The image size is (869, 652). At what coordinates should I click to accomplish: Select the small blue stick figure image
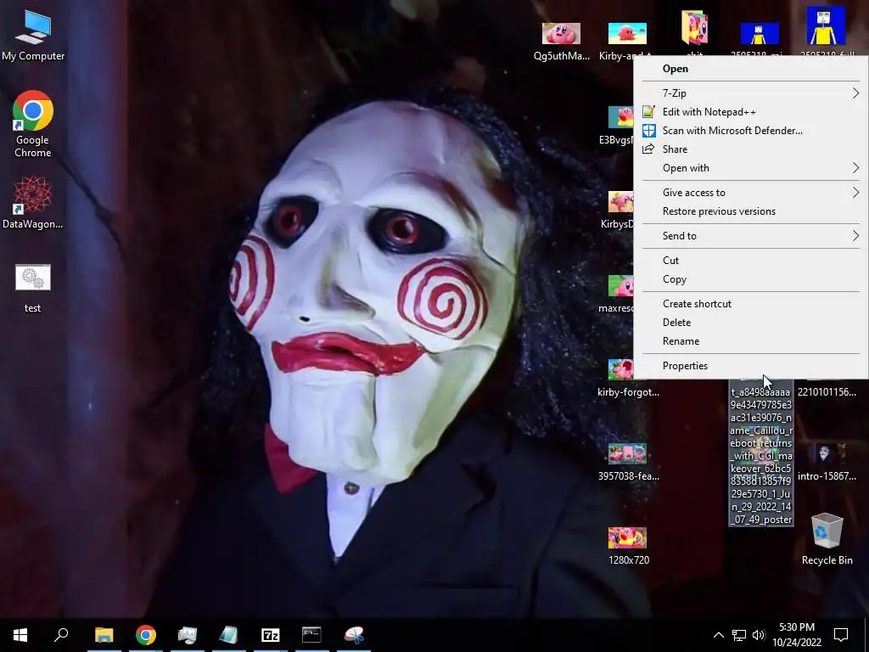point(760,34)
